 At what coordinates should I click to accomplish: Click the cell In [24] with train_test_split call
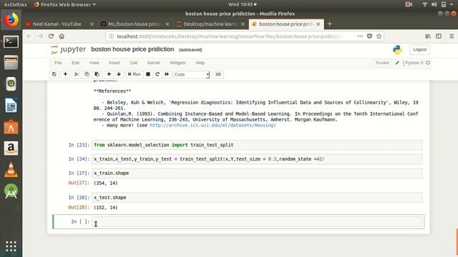pyautogui.click(x=257, y=158)
